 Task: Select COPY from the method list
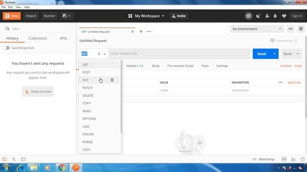tap(99, 103)
